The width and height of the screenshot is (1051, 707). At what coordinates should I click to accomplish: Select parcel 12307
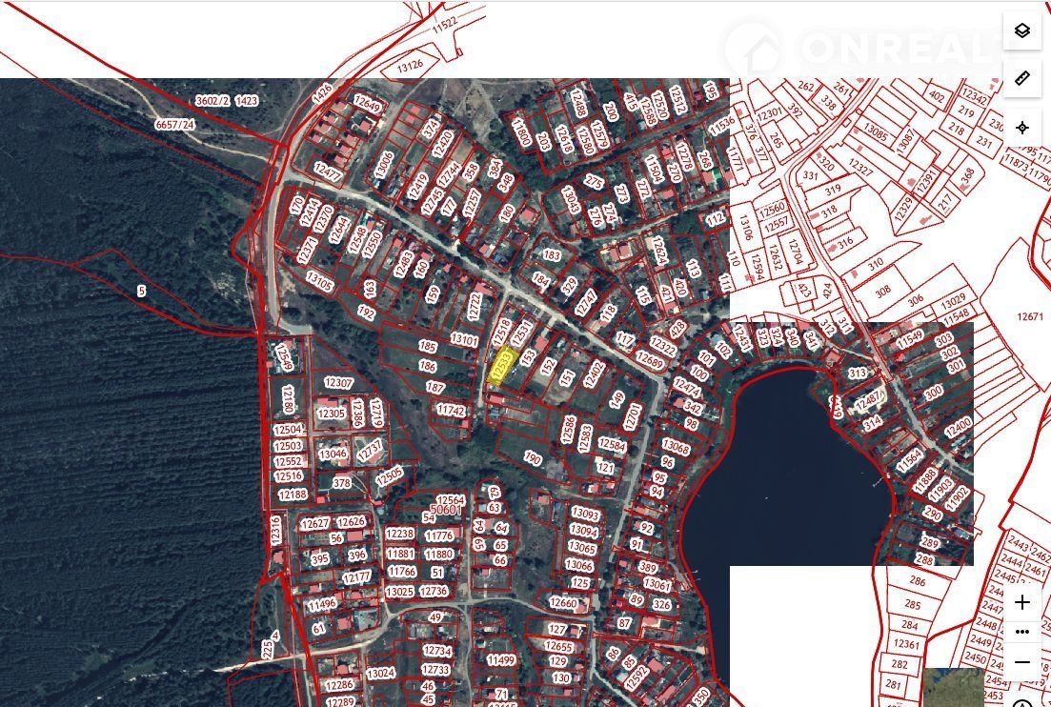[x=338, y=383]
